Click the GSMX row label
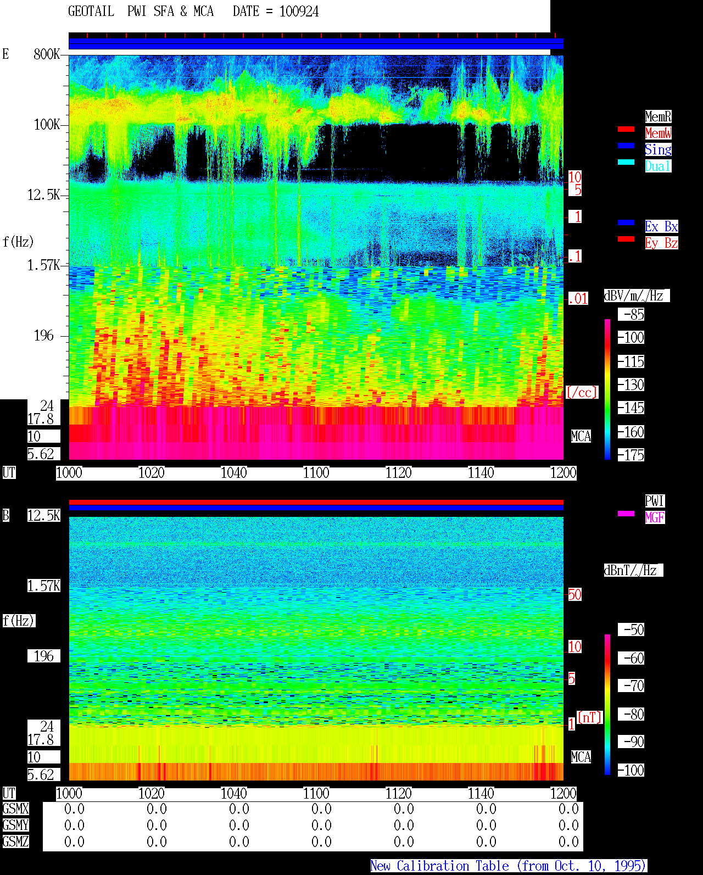The height and width of the screenshot is (875, 703). pos(15,809)
